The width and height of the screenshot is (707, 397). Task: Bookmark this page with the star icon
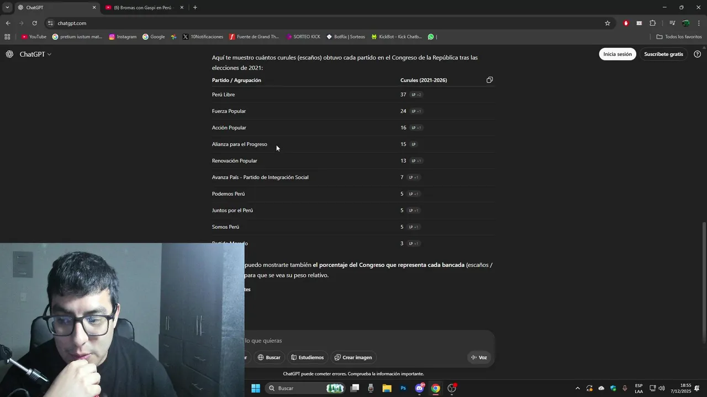[x=608, y=23]
